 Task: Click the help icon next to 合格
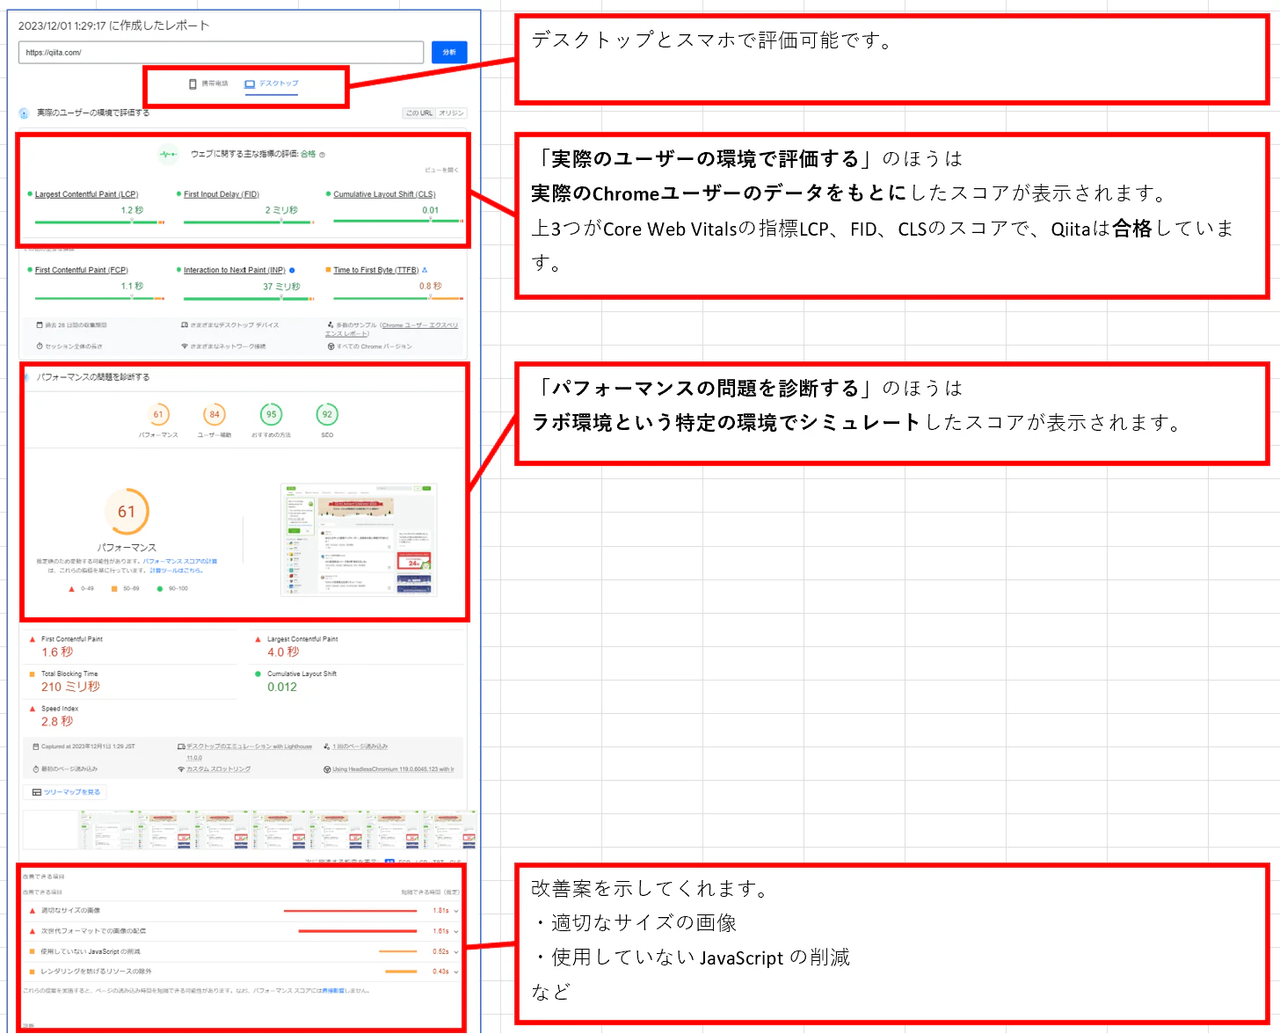tap(322, 155)
